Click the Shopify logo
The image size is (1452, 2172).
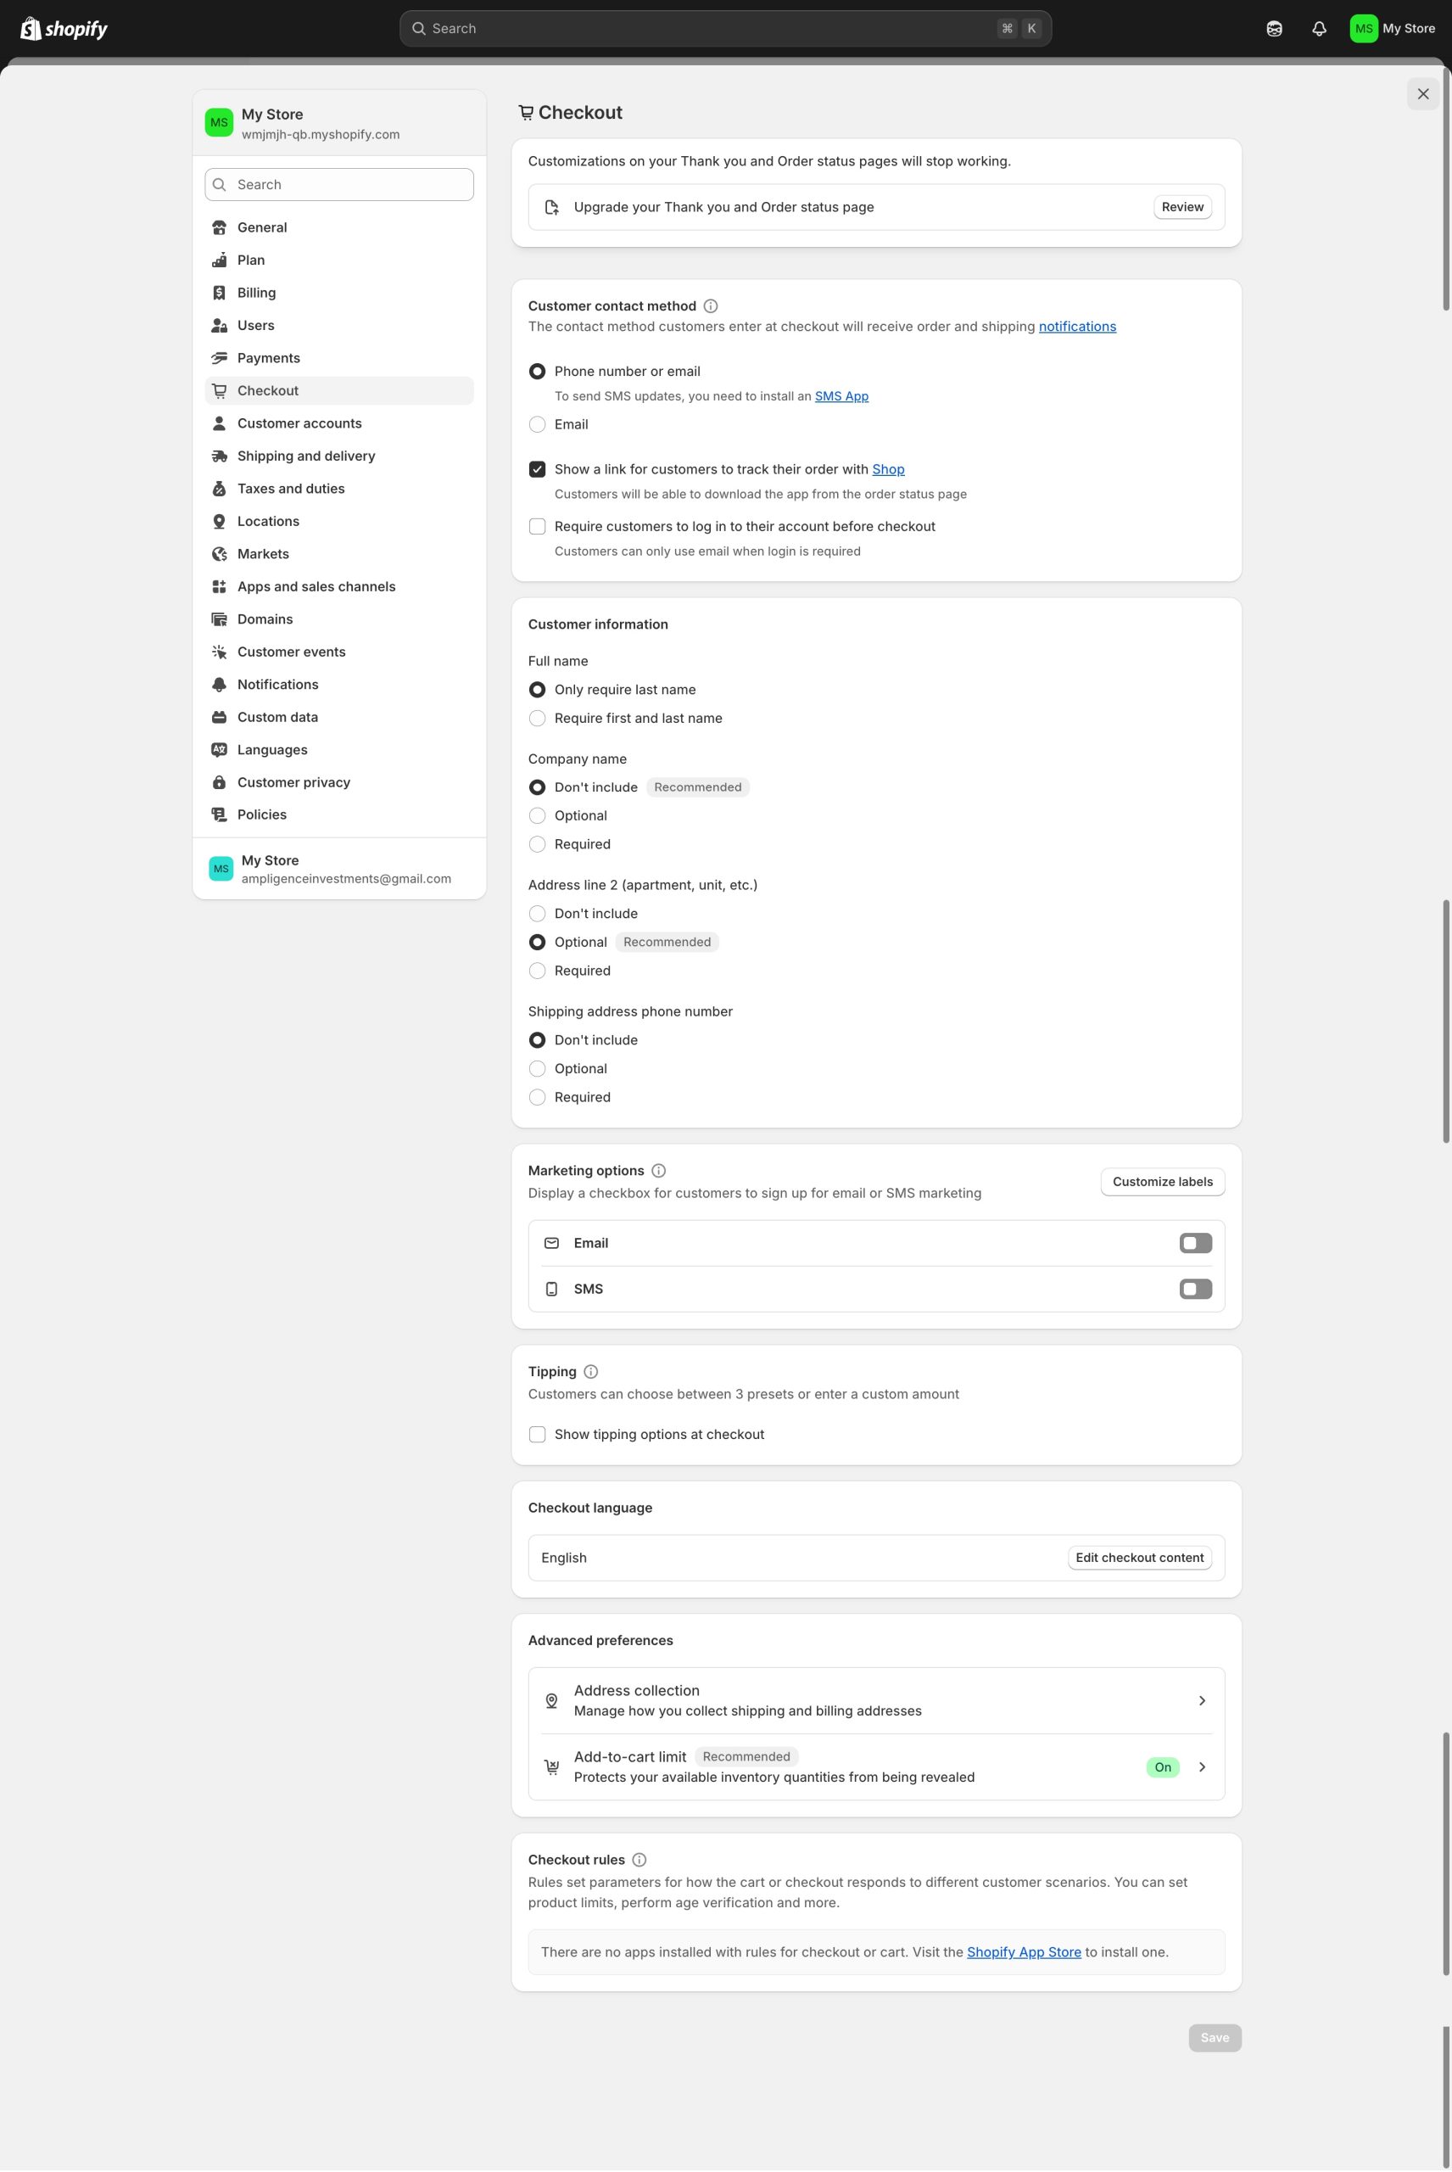64,29
